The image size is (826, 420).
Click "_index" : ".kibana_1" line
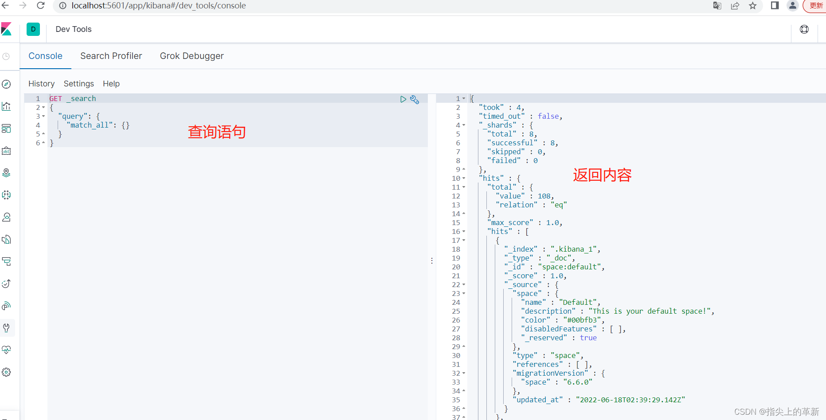[552, 249]
